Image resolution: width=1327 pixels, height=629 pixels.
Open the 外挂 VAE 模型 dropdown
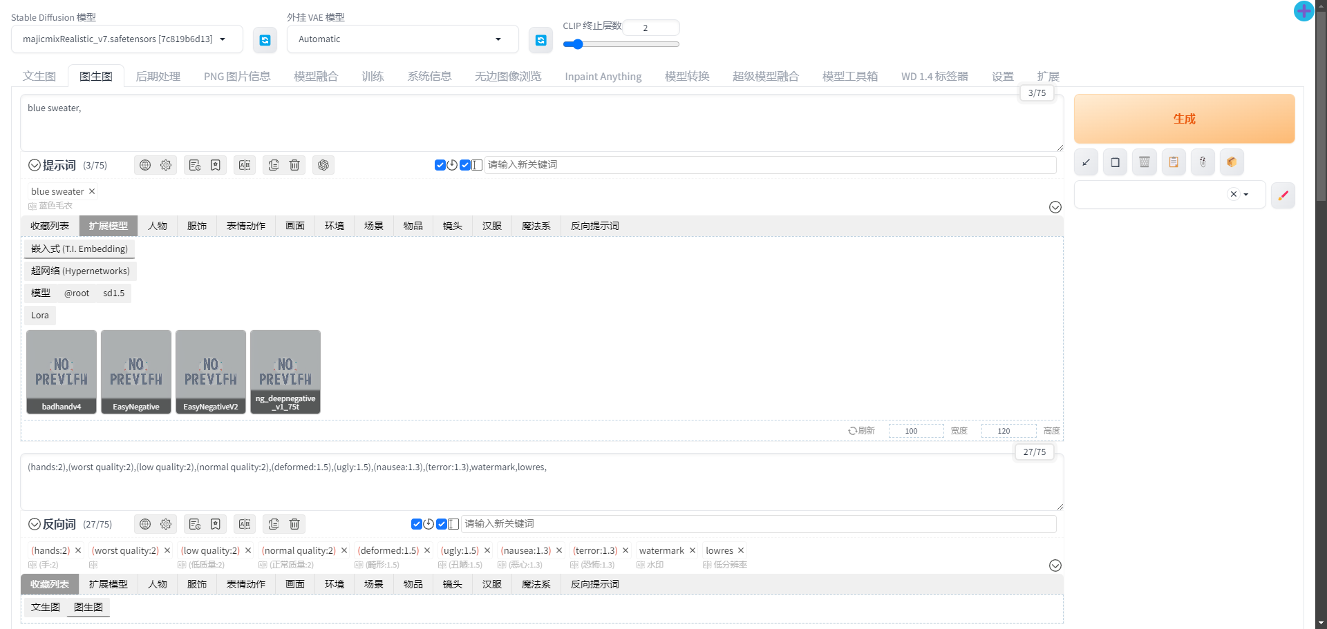coord(402,39)
